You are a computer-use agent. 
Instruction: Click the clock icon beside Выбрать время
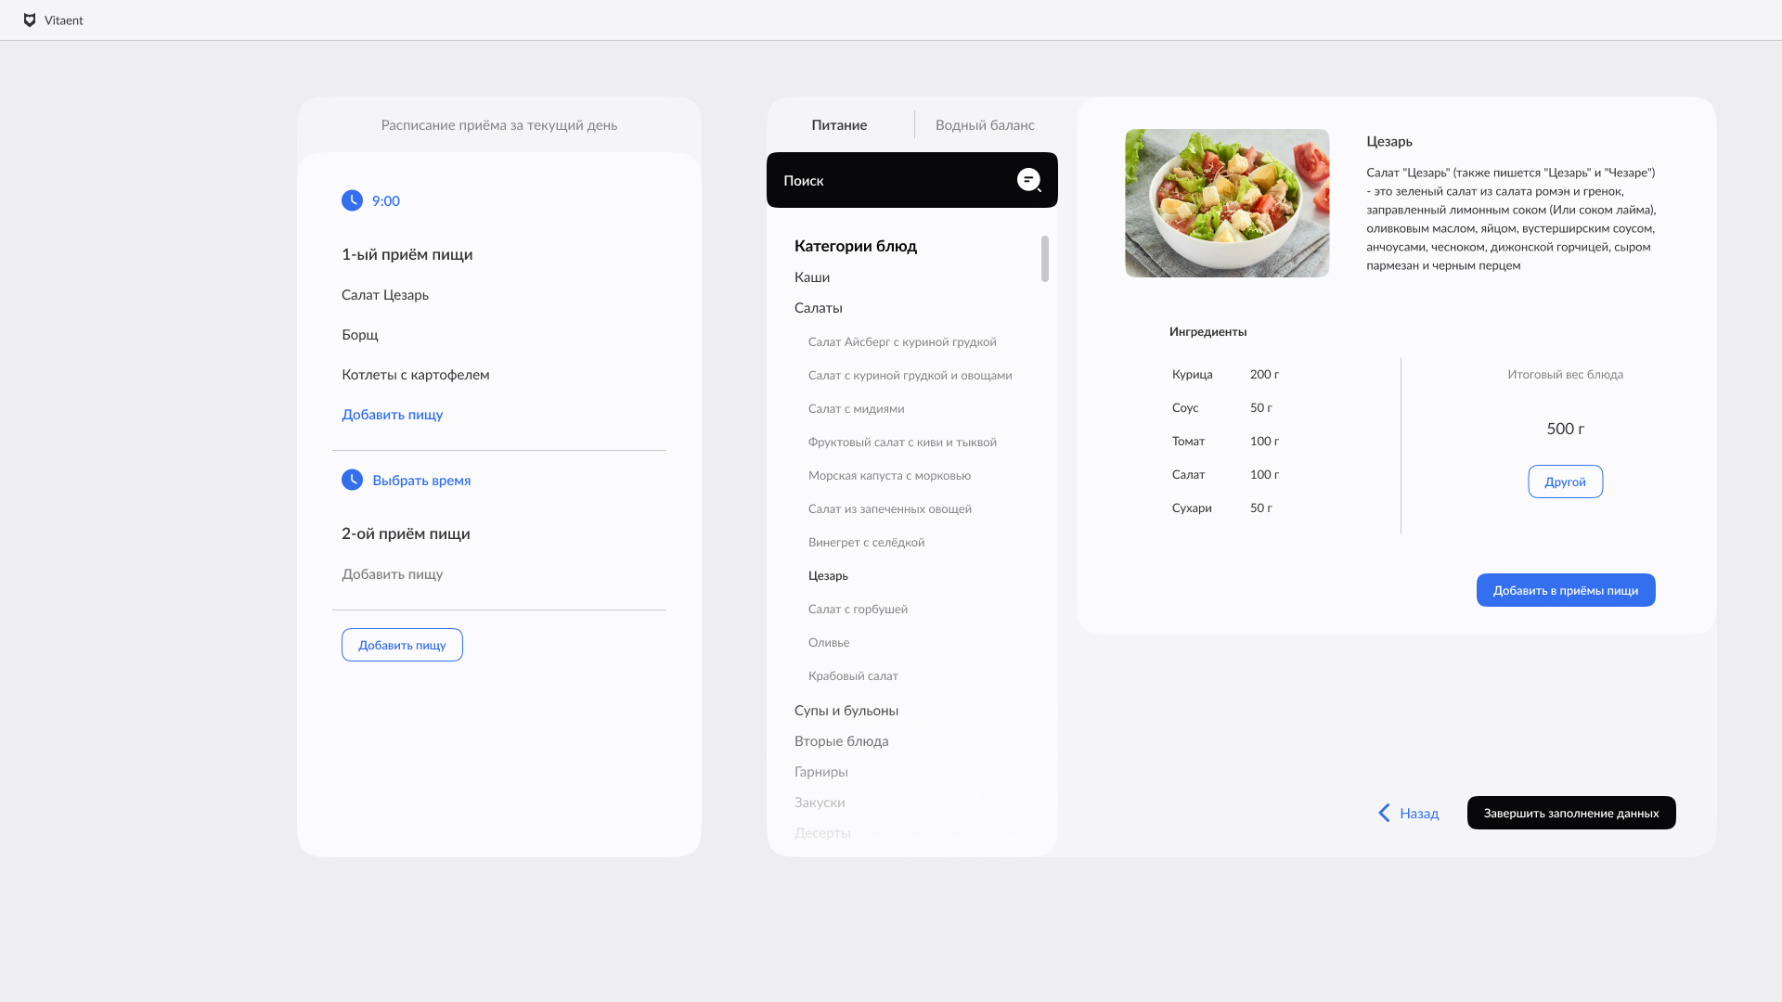pos(352,480)
